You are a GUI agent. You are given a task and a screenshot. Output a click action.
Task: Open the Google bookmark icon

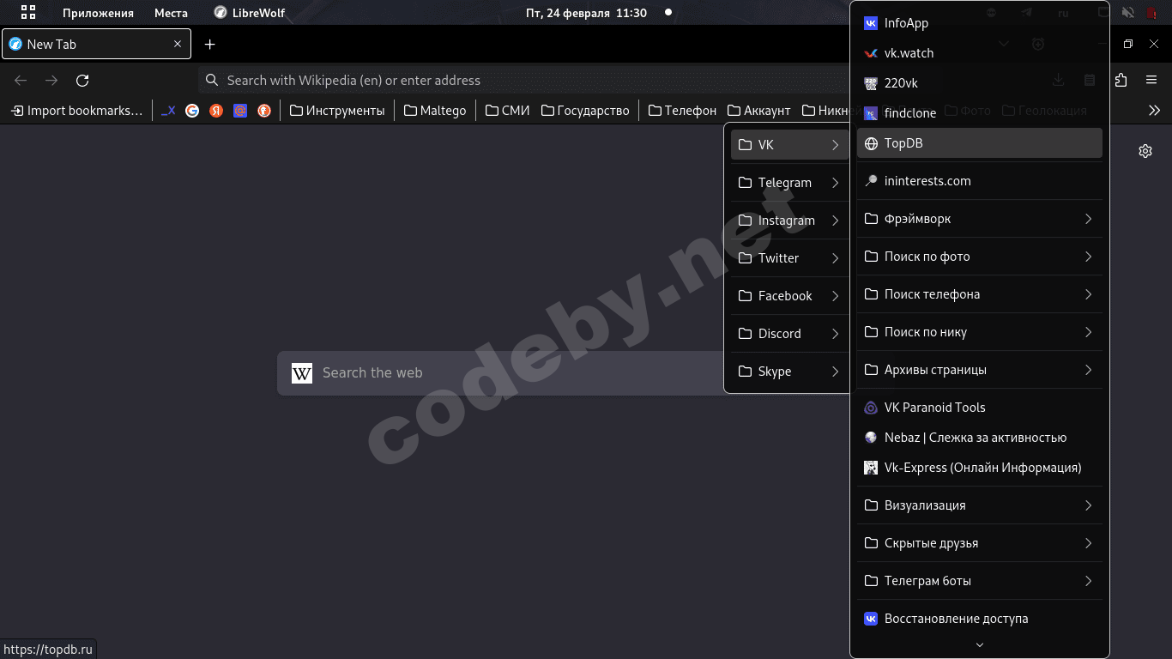(192, 111)
